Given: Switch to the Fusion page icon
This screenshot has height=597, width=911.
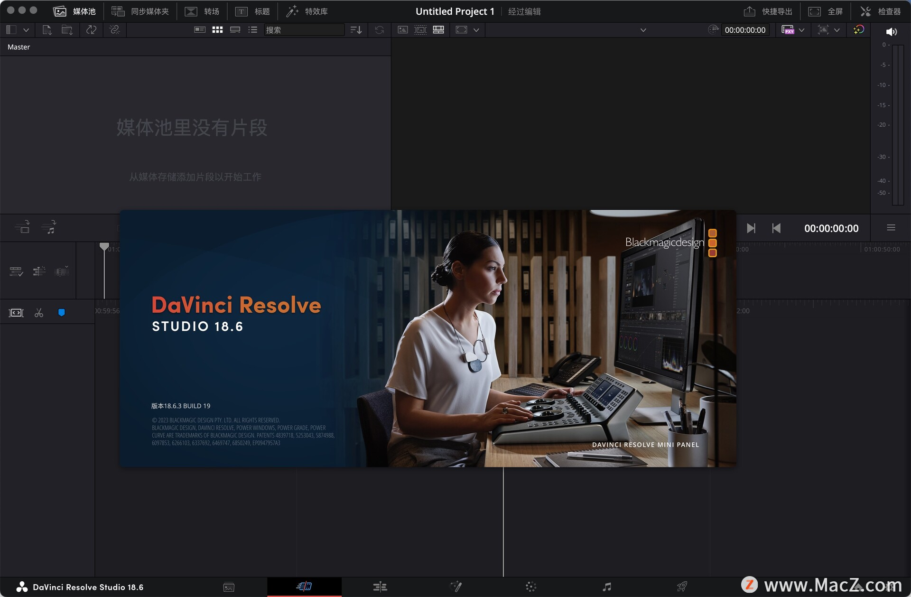Looking at the screenshot, I should [x=455, y=587].
